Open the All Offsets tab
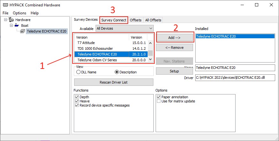The image size is (279, 141). [153, 20]
